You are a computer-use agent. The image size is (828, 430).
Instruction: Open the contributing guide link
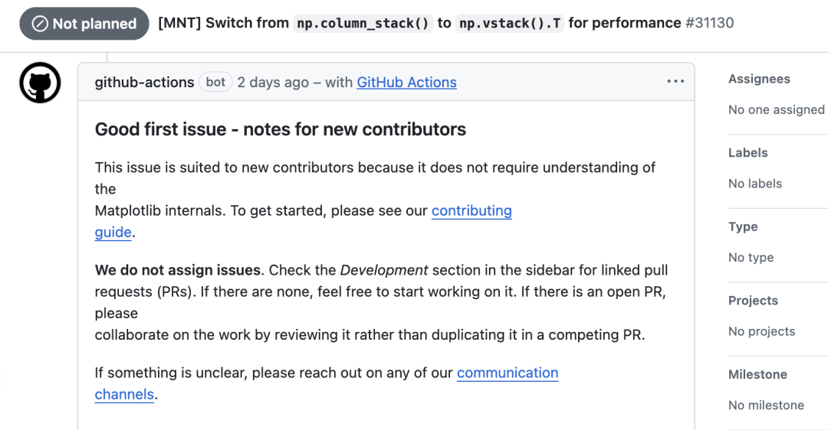pyautogui.click(x=472, y=210)
